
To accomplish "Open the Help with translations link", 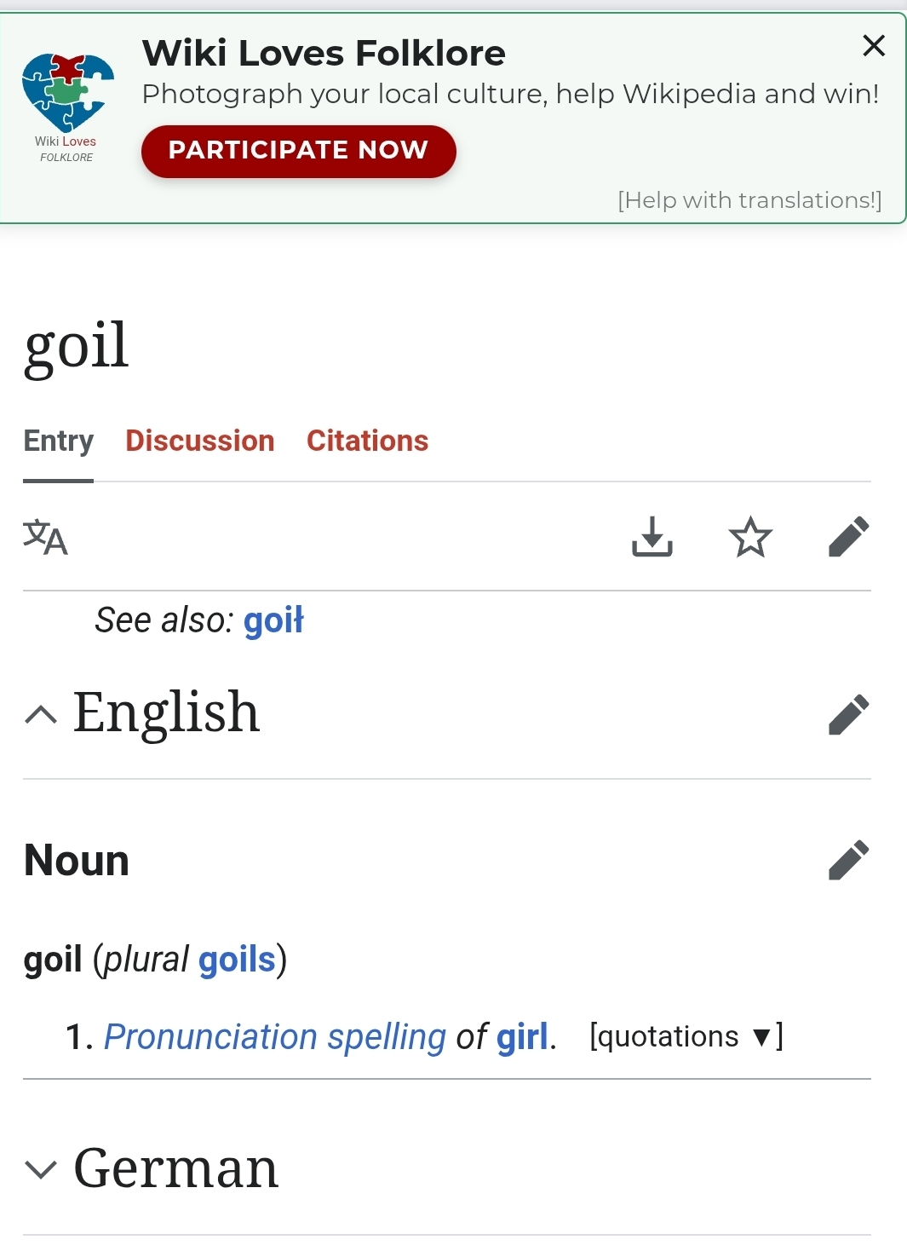I will coord(749,200).
